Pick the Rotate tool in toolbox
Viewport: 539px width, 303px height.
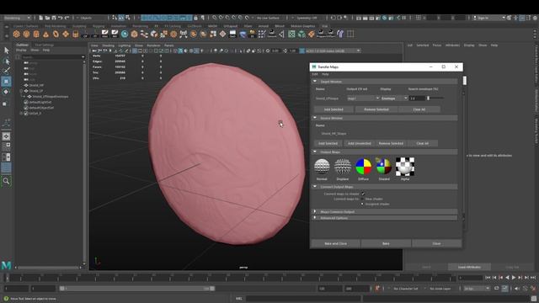tap(6, 92)
